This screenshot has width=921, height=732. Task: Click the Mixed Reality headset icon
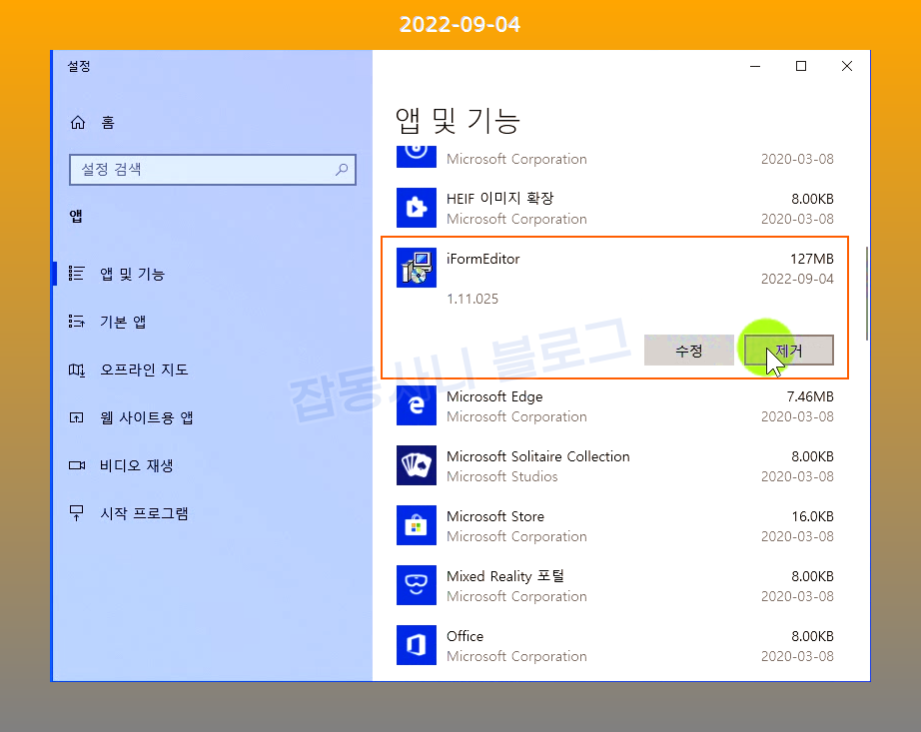click(416, 585)
